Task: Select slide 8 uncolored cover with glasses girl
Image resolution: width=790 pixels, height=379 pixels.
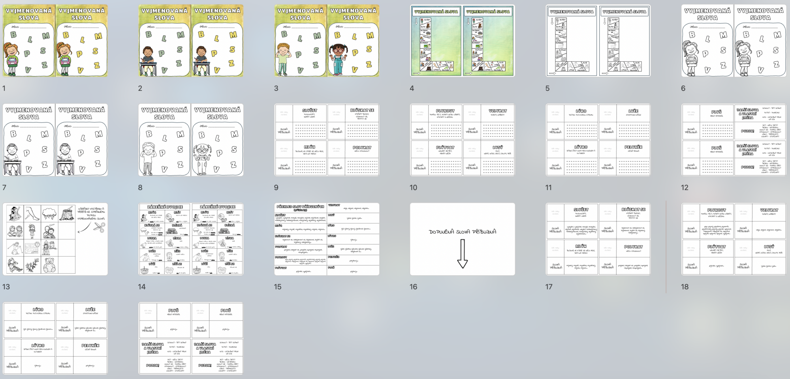Action: coord(191,140)
